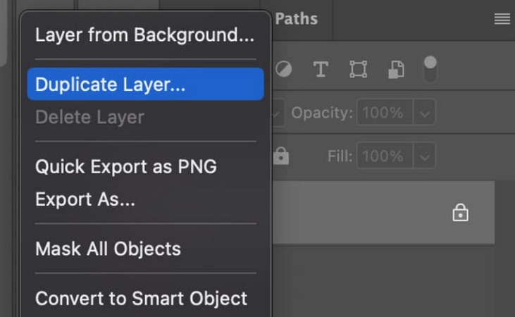Switch to the Paths tab
Viewport: 515px width, 317px height.
click(296, 19)
